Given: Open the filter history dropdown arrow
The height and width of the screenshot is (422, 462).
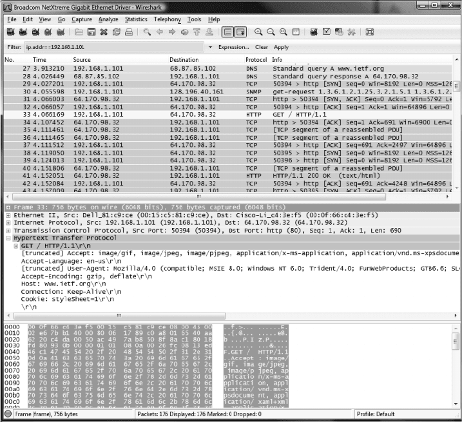Looking at the screenshot, I should pos(210,47).
